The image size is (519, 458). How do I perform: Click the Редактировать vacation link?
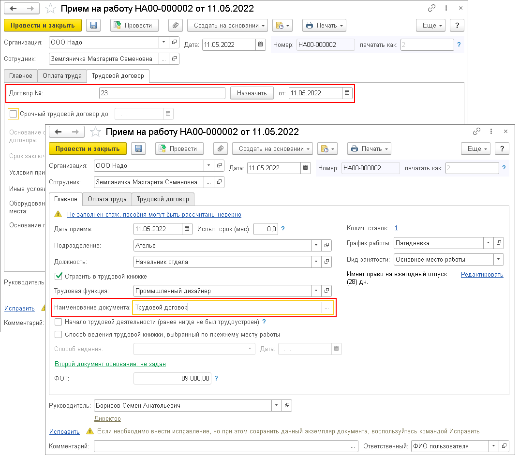click(482, 275)
